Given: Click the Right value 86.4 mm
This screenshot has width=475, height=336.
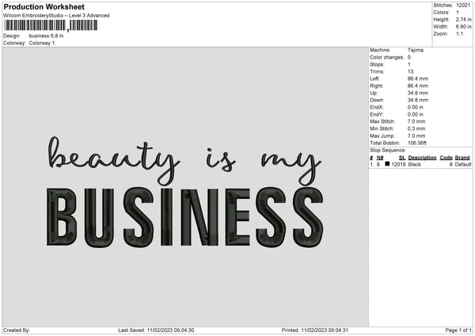Looking at the screenshot, I should 418,86.
